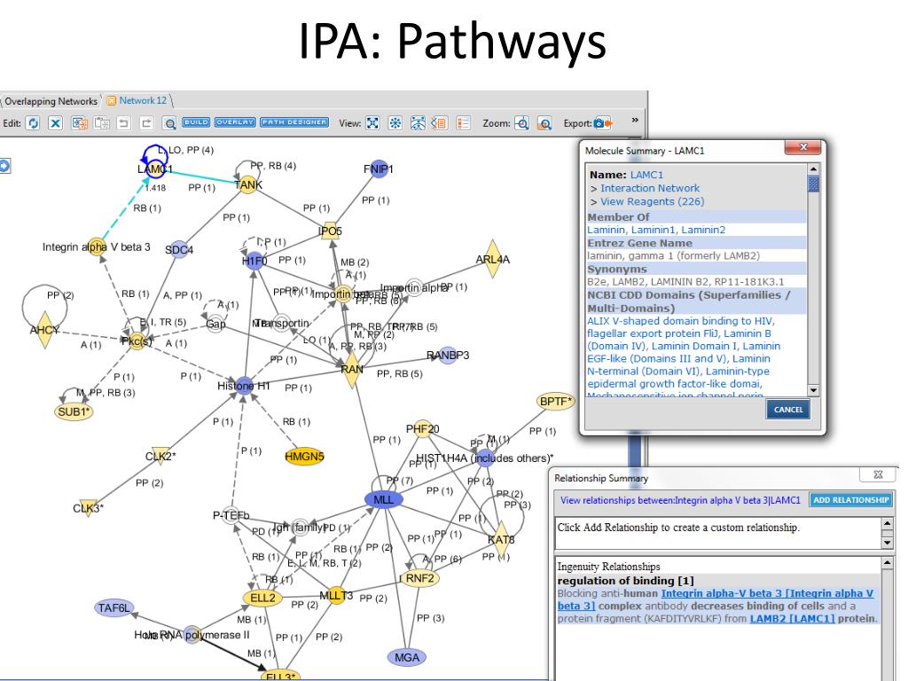Screen dimensions: 908x681
Task: Click View relationships between Integrin alpha V beta 3|LAMC1
Action: coord(680,500)
